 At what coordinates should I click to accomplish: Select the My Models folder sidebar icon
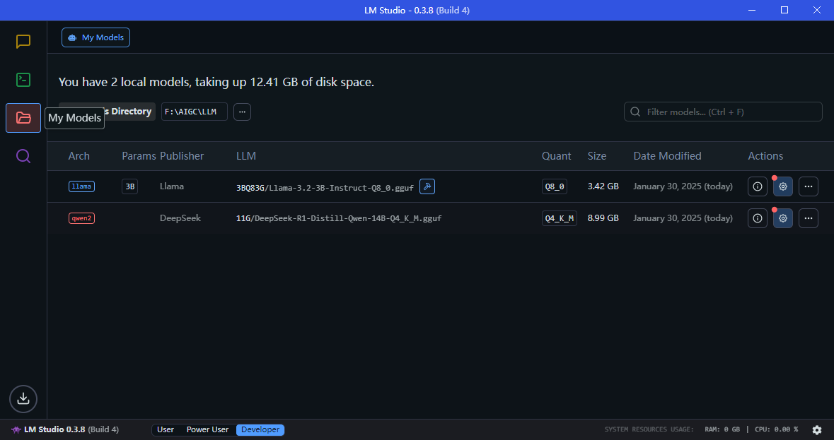pos(23,118)
